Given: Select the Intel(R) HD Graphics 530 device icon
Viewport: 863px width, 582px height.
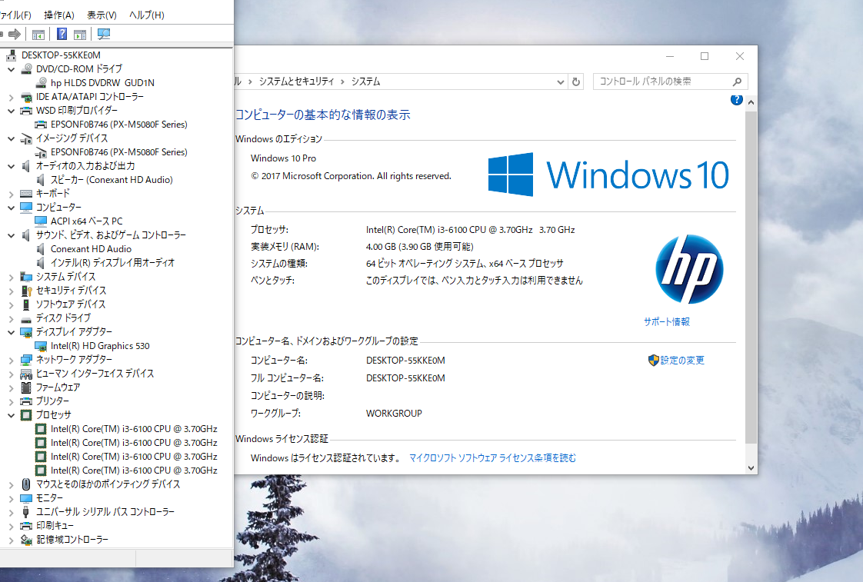Looking at the screenshot, I should 41,345.
